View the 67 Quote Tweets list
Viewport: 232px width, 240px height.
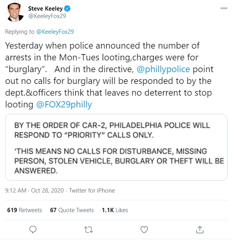pyautogui.click(x=72, y=210)
